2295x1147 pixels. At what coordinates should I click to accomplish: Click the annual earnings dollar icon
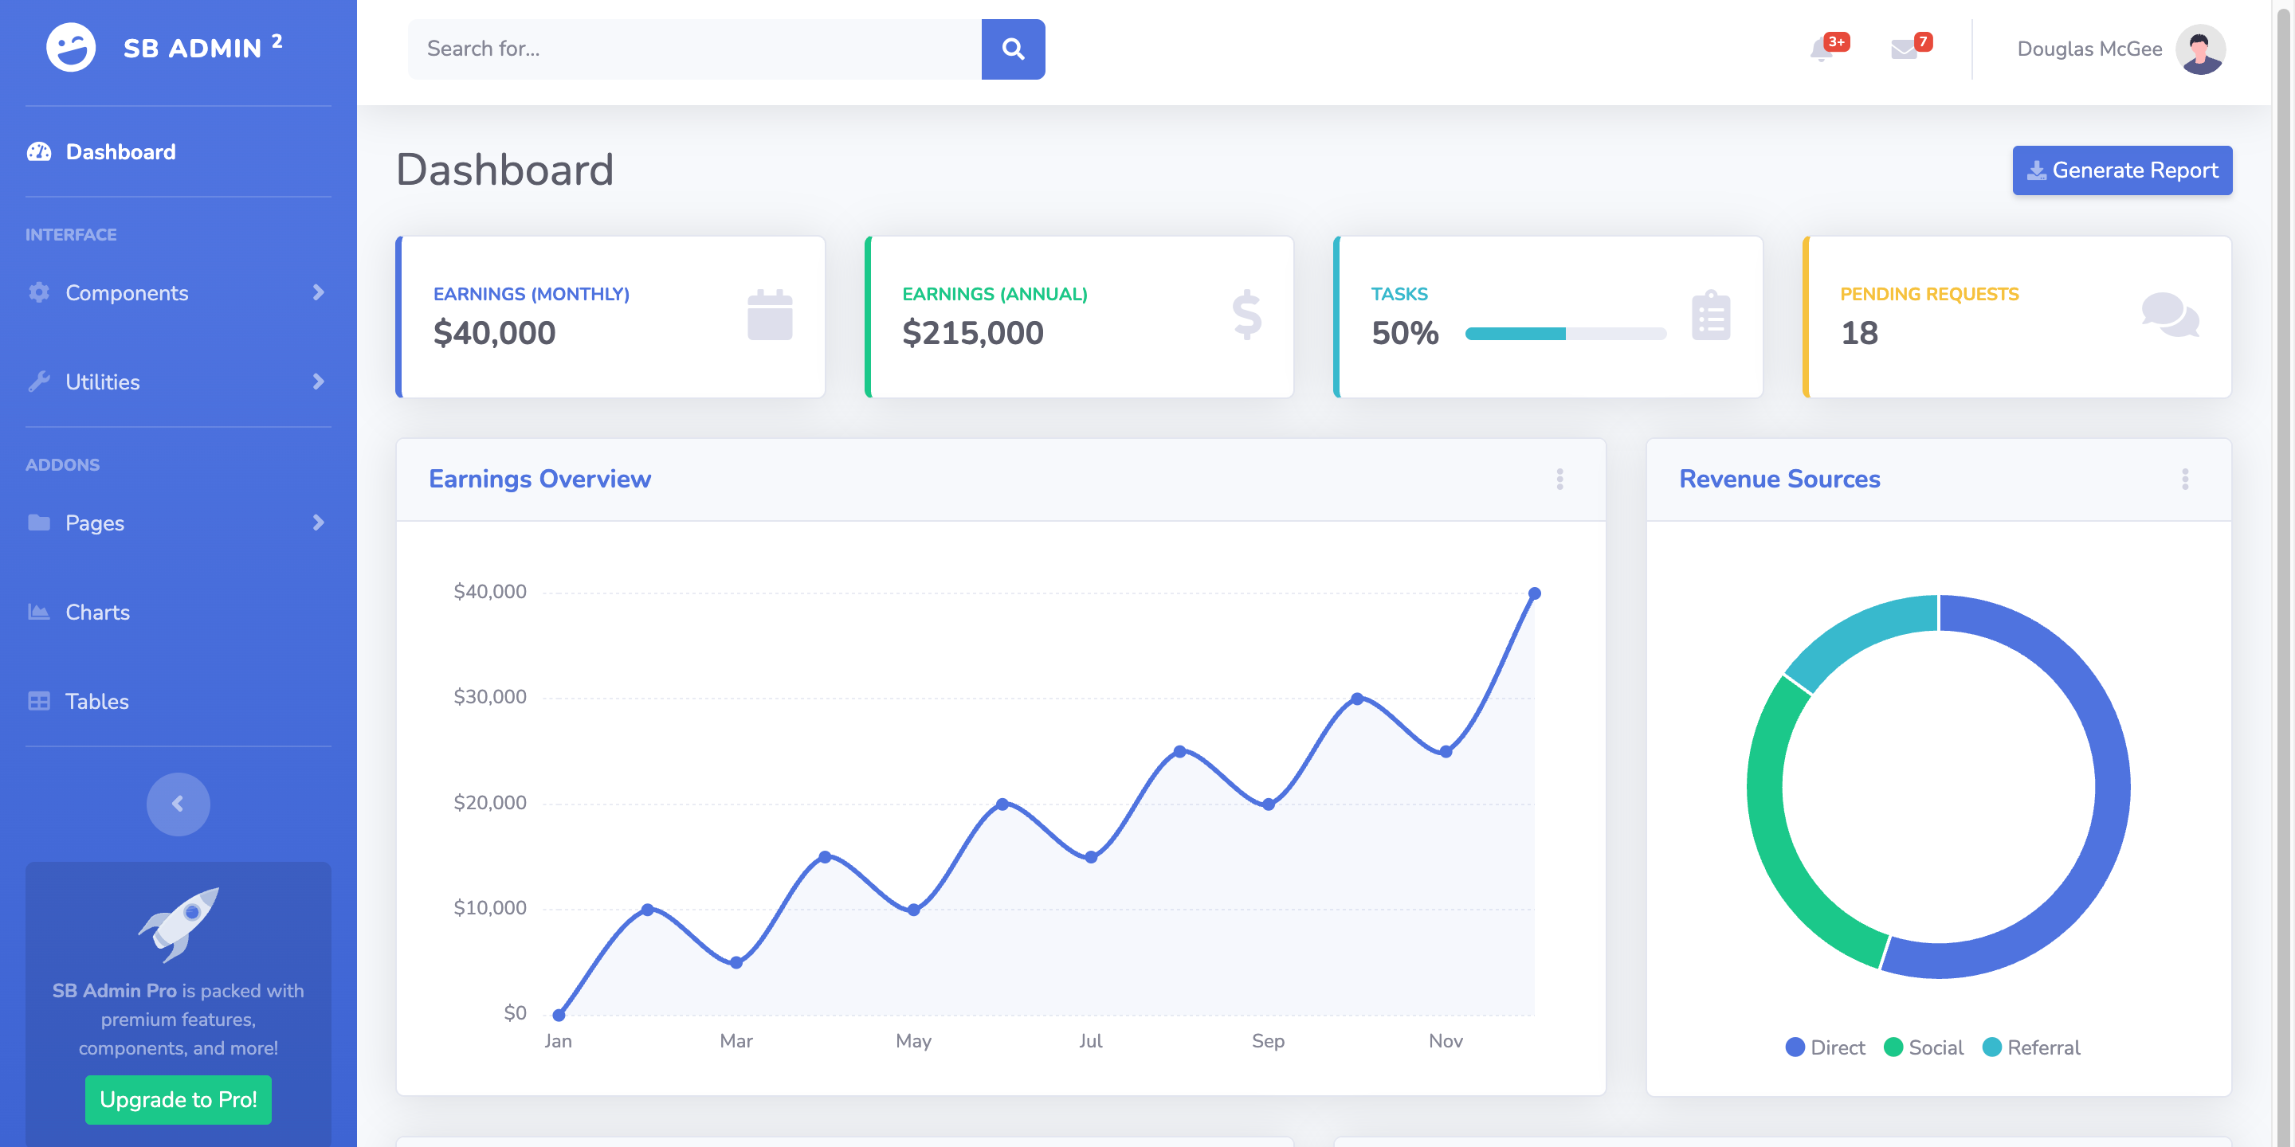click(x=1246, y=315)
